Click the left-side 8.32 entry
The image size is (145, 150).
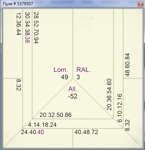click(19, 85)
